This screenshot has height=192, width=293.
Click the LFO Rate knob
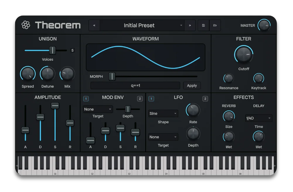(193, 110)
